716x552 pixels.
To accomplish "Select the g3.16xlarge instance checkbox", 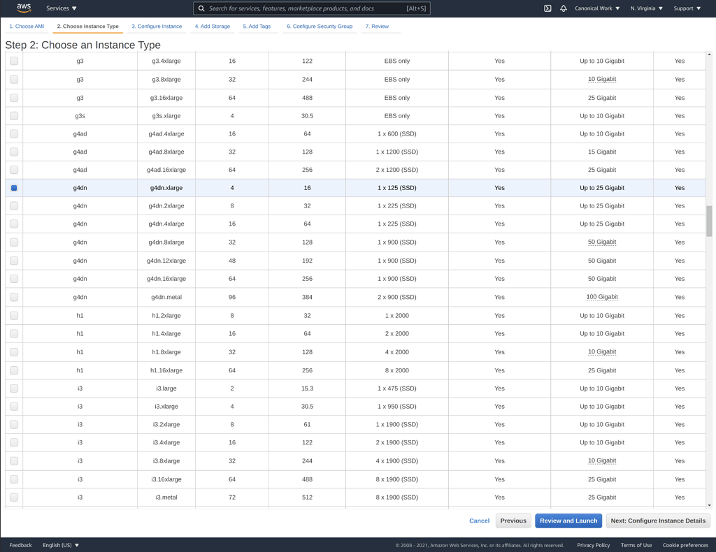I will coord(13,98).
